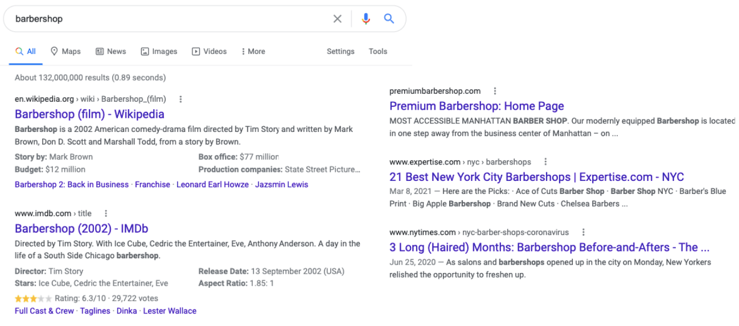Start voice search with the microphone icon
Screen dimensions: 739x326
pyautogui.click(x=366, y=19)
